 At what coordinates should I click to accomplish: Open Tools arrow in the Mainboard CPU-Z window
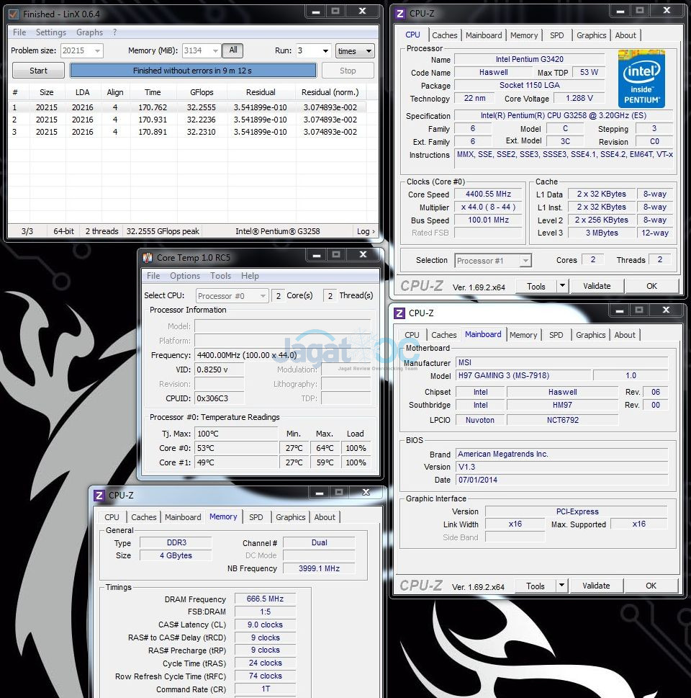tap(562, 586)
